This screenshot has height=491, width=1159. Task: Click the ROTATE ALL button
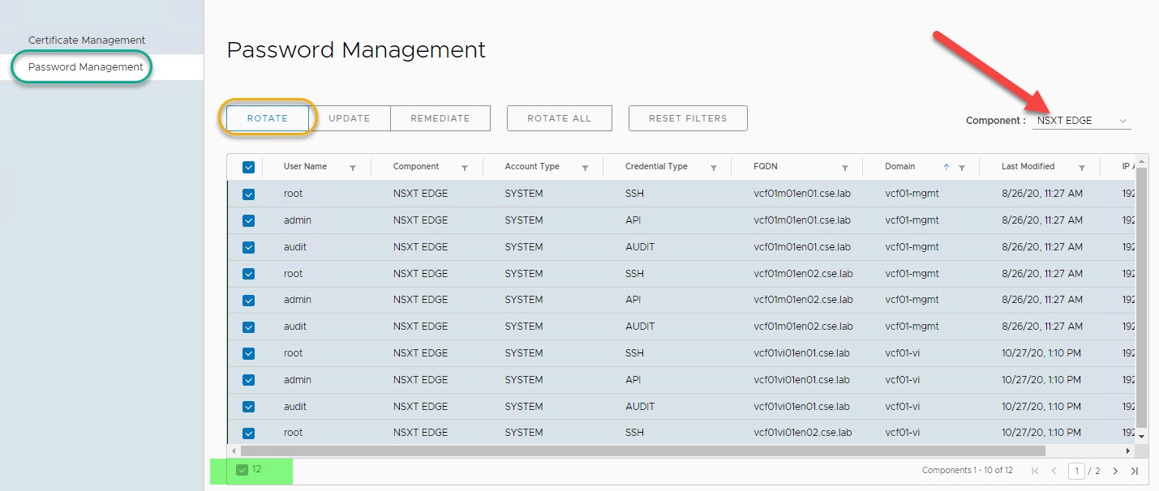point(559,118)
